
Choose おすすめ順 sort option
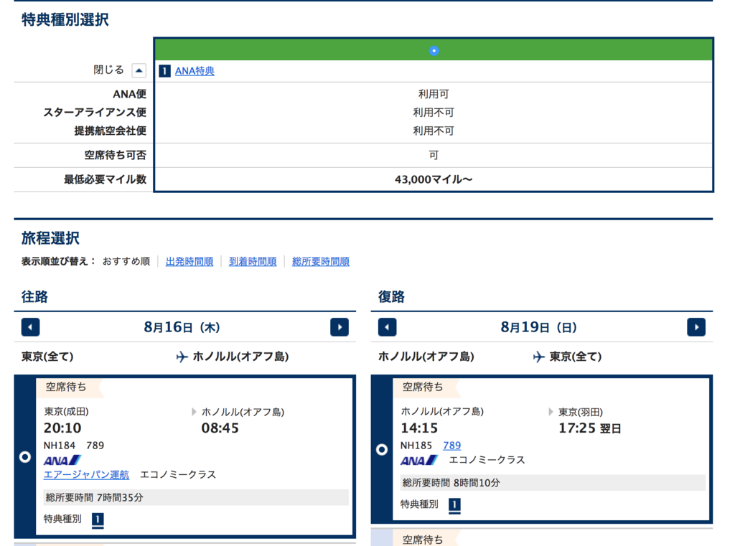126,261
